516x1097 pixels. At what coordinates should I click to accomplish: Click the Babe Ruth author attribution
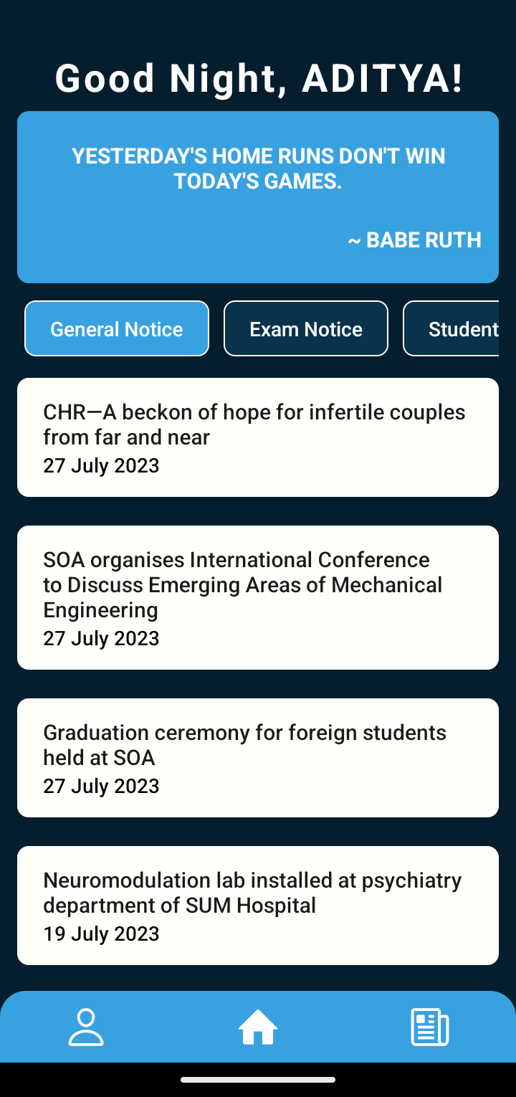click(x=414, y=240)
